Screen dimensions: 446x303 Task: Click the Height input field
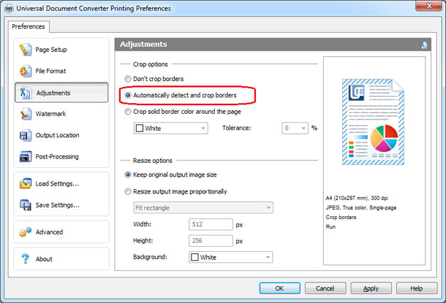(211, 240)
